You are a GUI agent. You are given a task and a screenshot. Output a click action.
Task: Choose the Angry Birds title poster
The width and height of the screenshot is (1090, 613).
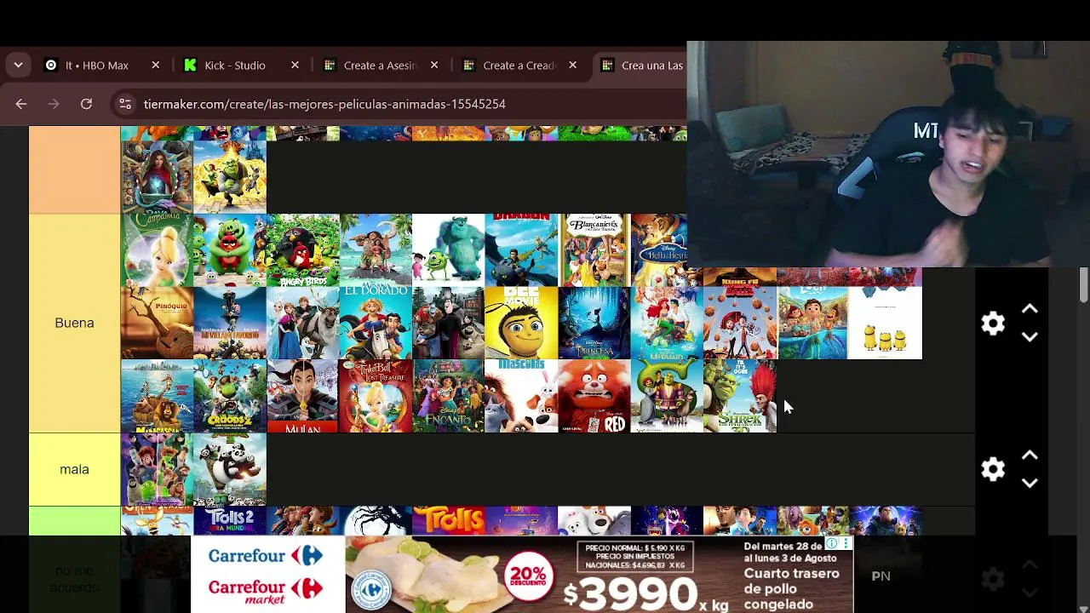pyautogui.click(x=303, y=250)
